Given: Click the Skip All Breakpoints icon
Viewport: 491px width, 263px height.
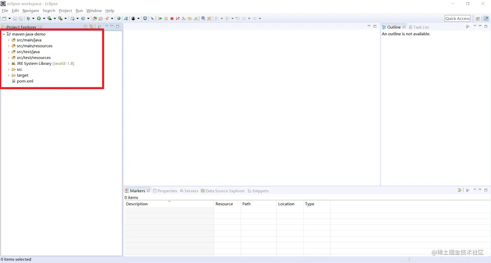Looking at the screenshot, I should (x=152, y=18).
